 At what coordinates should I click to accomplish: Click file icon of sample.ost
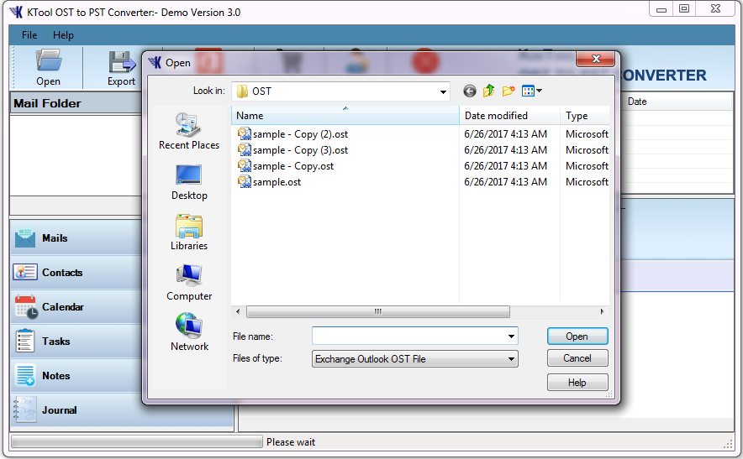pyautogui.click(x=244, y=182)
